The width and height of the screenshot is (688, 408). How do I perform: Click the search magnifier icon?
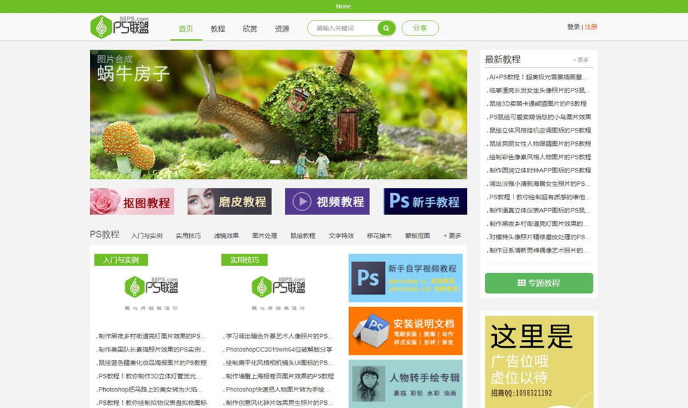385,28
